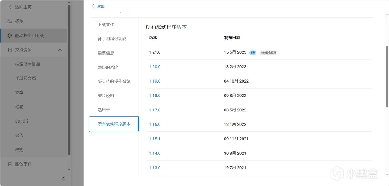Open 返回主页 in the sidebar
The width and height of the screenshot is (389, 186).
click(x=23, y=7)
